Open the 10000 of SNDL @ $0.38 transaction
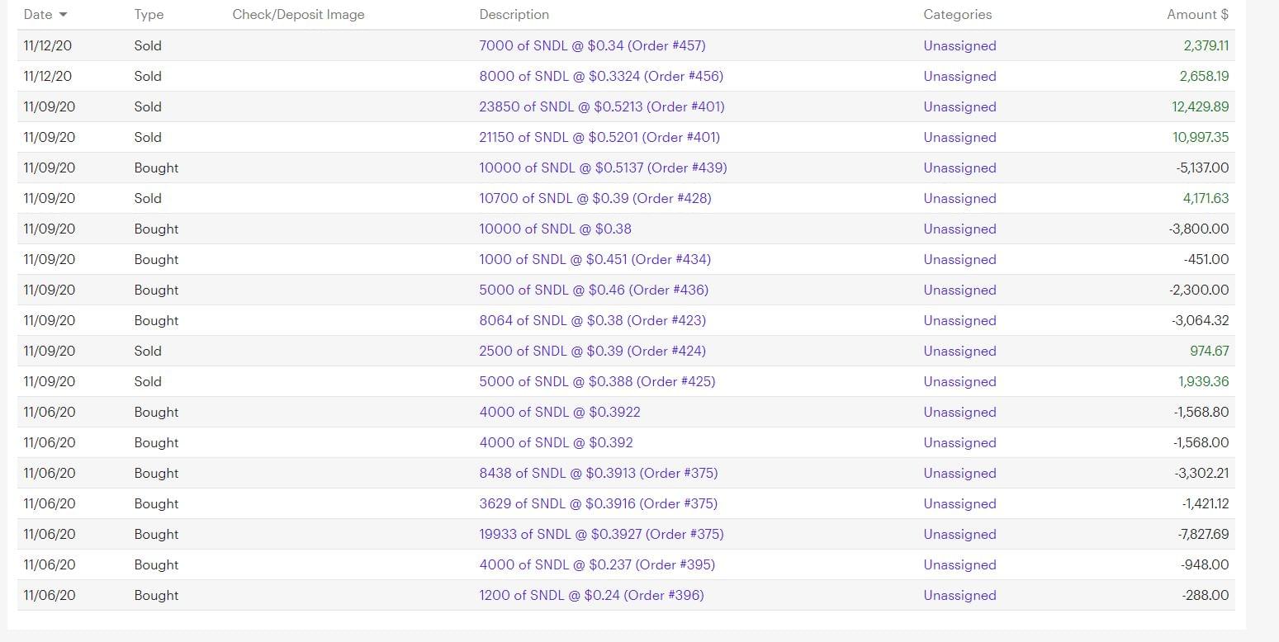 (555, 229)
